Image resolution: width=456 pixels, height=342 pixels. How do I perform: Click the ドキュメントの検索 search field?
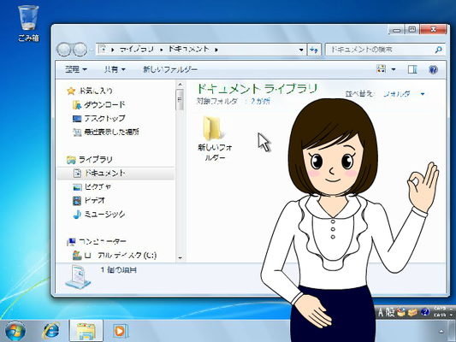381,50
